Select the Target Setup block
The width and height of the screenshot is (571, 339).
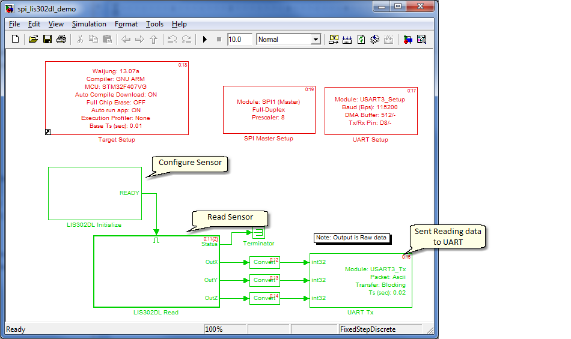click(x=117, y=98)
